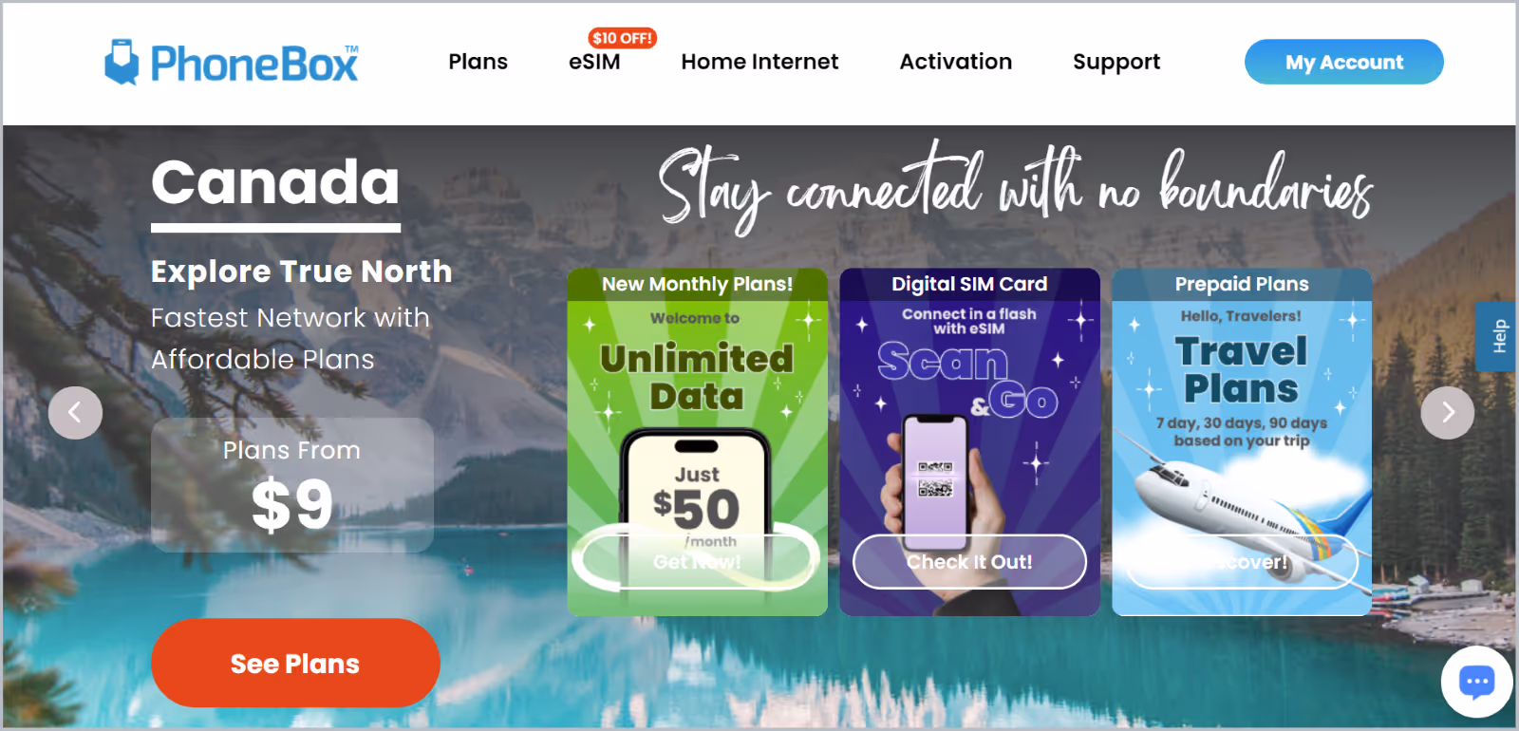The height and width of the screenshot is (731, 1519).
Task: Open the eSIM menu item
Action: 594,62
